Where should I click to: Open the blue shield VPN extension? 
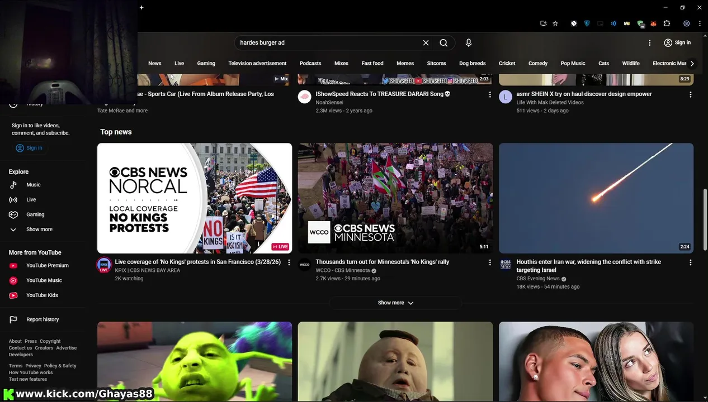point(587,23)
